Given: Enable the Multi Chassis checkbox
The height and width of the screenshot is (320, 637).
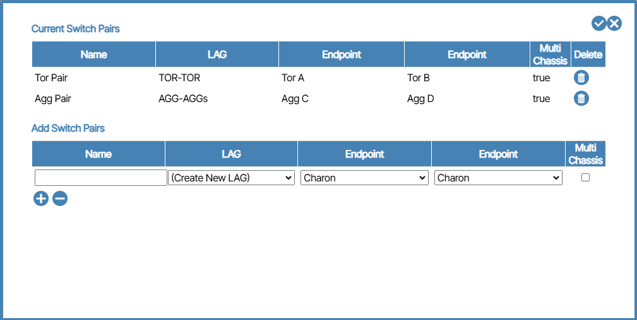Looking at the screenshot, I should click(585, 178).
